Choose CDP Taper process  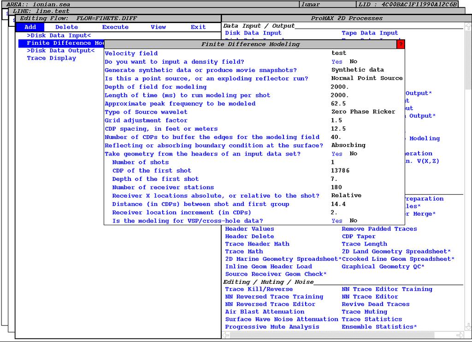(x=359, y=236)
